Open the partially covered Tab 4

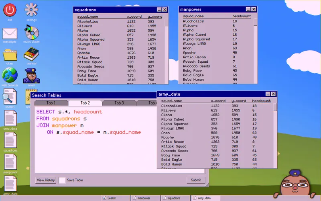(x=147, y=103)
